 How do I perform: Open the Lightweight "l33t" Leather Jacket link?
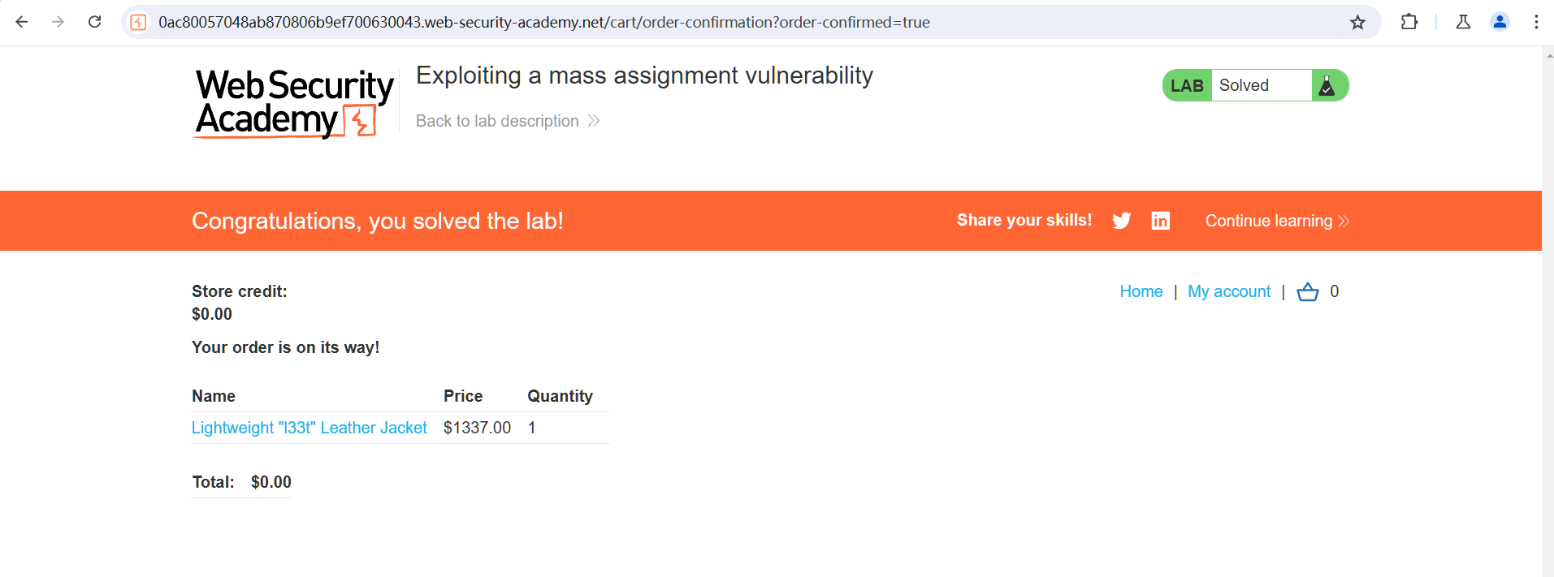tap(309, 428)
